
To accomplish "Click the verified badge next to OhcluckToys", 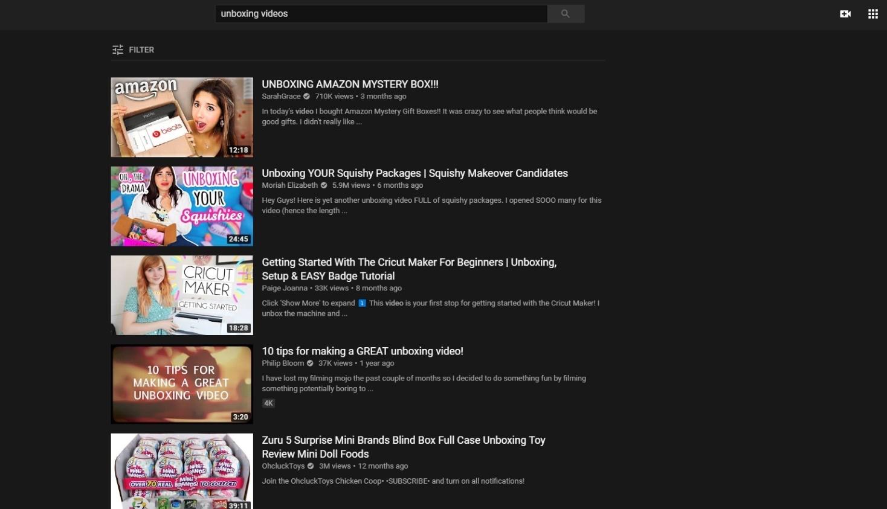I will pos(310,466).
